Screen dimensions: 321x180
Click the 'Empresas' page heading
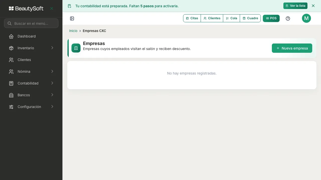[x=94, y=43]
